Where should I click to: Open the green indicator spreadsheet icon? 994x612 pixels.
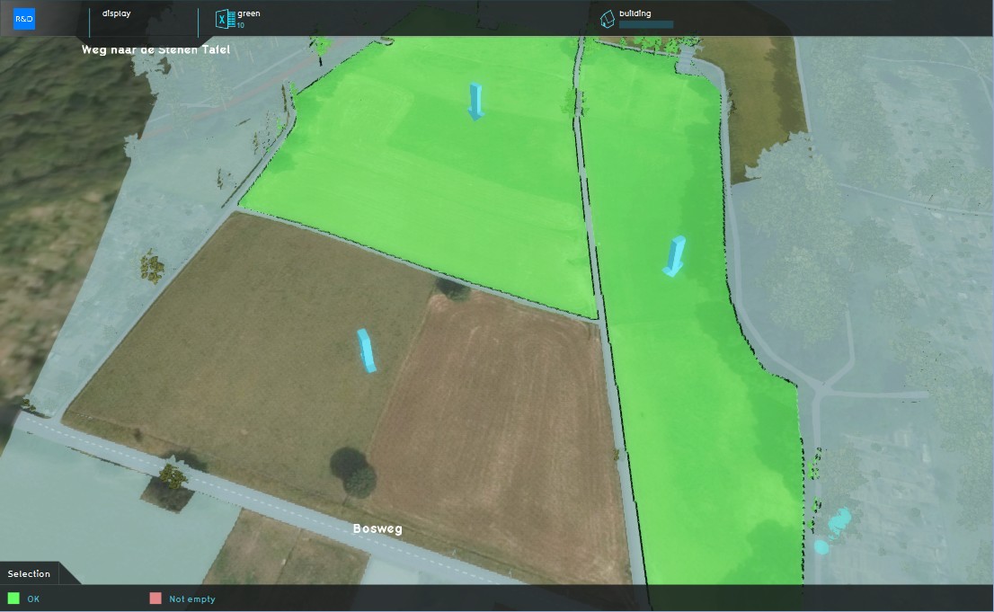(223, 19)
